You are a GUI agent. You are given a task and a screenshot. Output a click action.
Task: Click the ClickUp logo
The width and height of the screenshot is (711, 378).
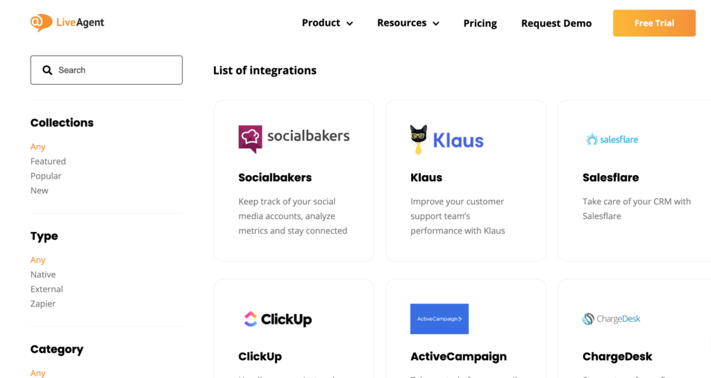coord(278,319)
